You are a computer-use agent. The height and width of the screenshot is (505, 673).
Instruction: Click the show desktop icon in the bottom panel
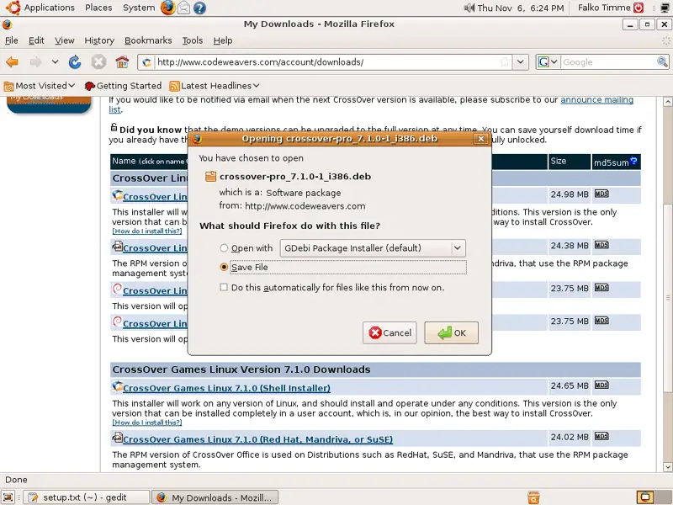click(8, 497)
